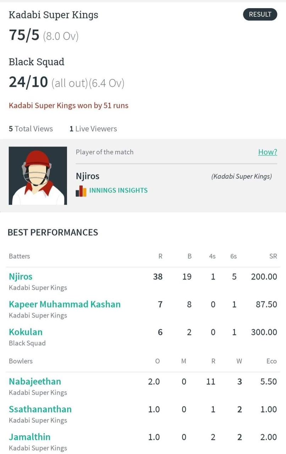Open Kokulan from Black Squad
The image size is (286, 454).
[26, 332]
